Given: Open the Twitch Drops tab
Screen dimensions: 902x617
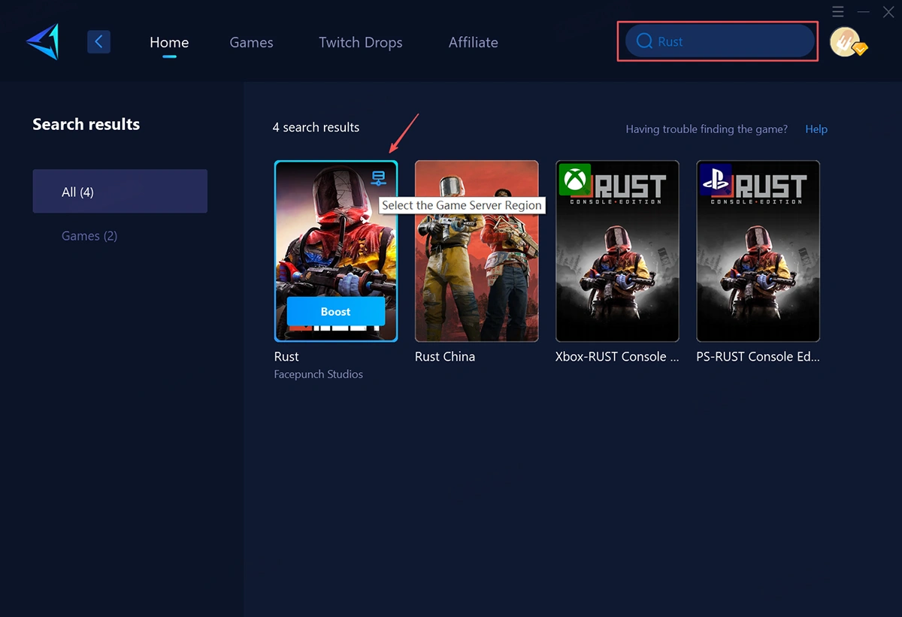Looking at the screenshot, I should pyautogui.click(x=360, y=43).
